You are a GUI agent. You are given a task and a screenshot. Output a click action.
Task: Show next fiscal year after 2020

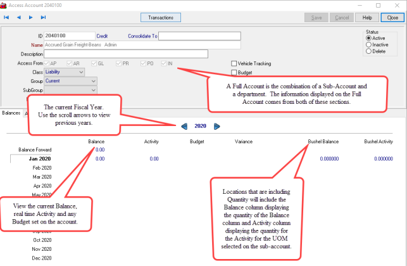coord(217,126)
